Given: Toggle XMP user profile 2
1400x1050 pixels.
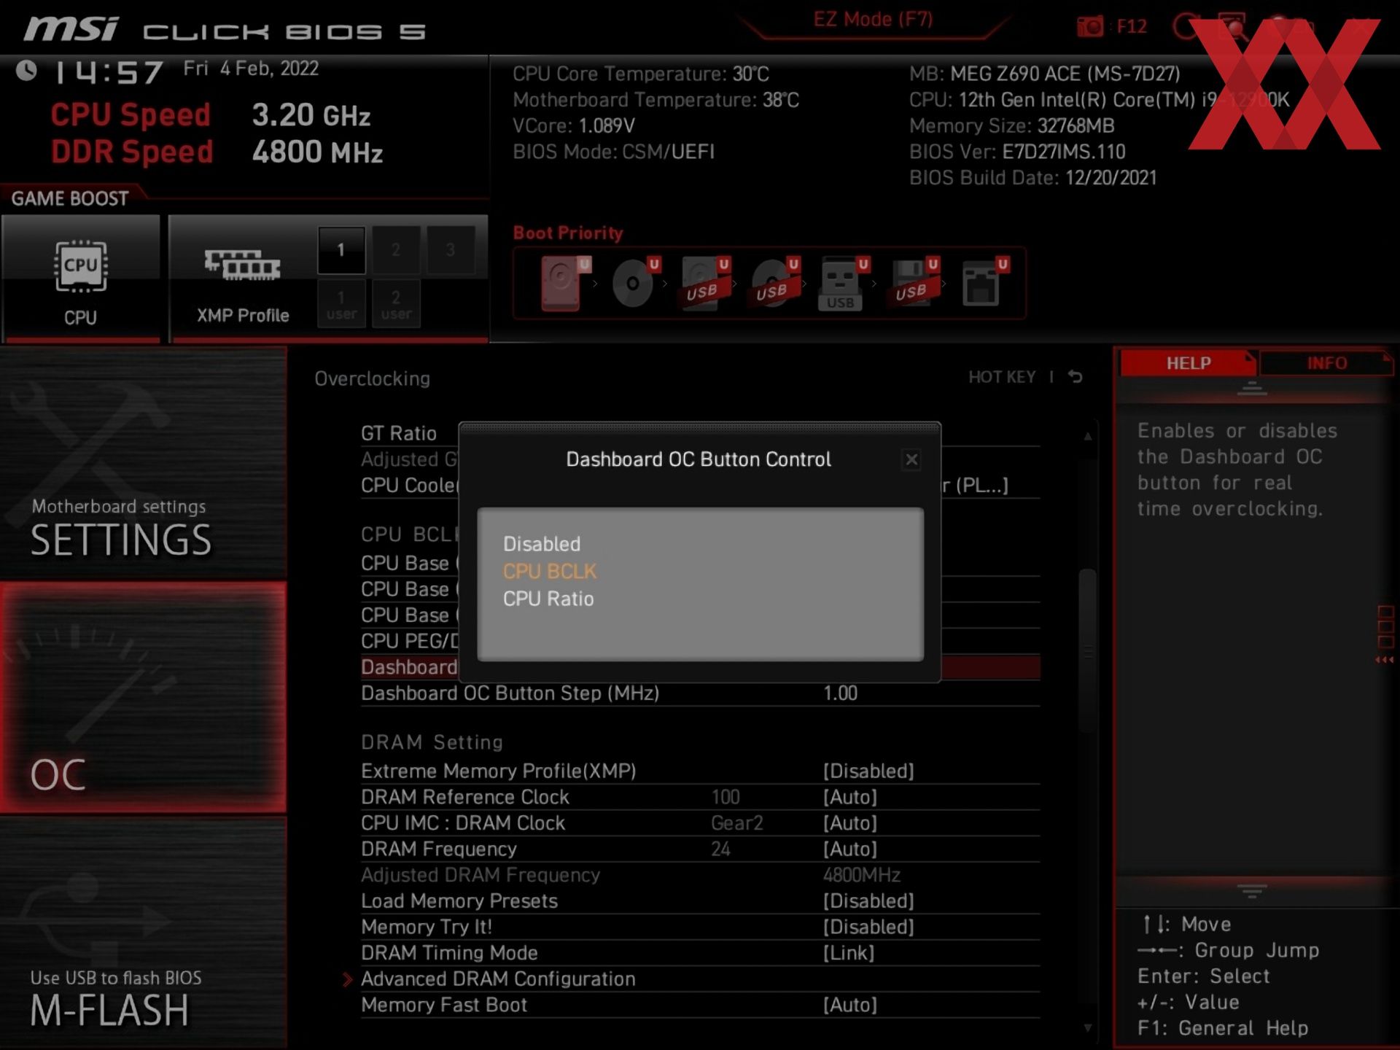Looking at the screenshot, I should (x=396, y=304).
